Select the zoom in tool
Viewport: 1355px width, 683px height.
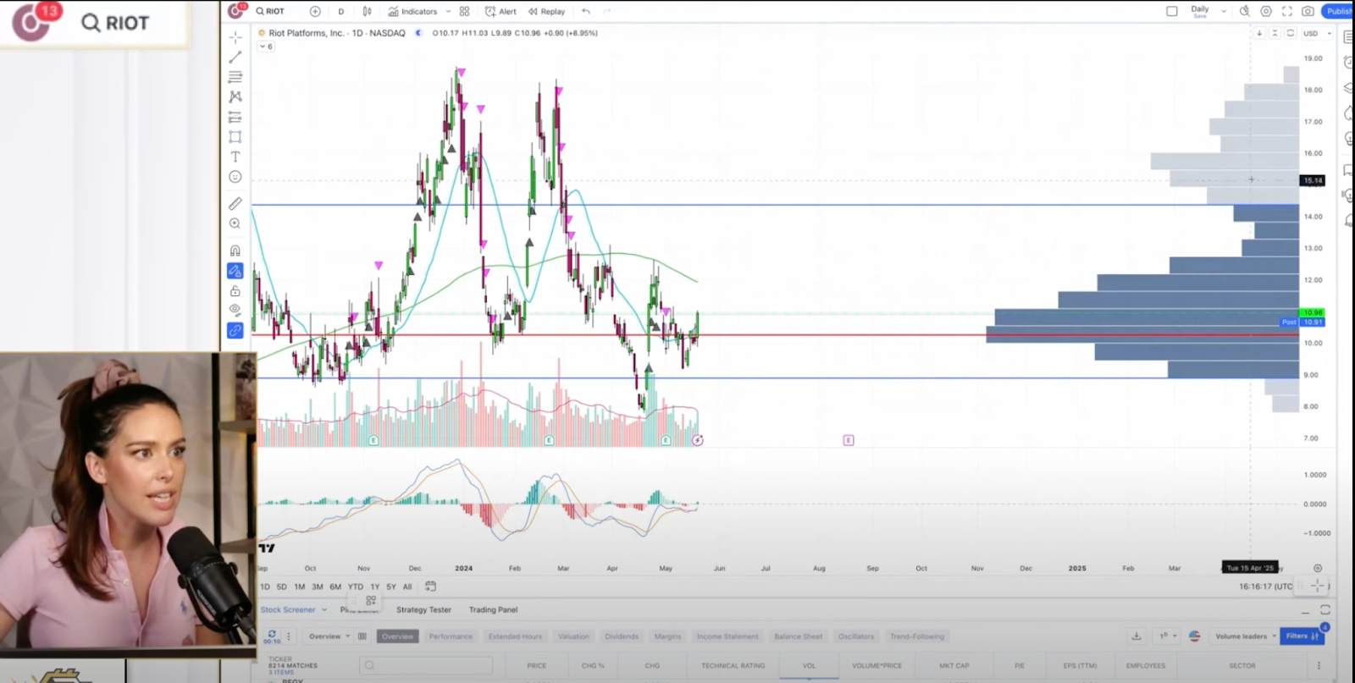(x=235, y=223)
